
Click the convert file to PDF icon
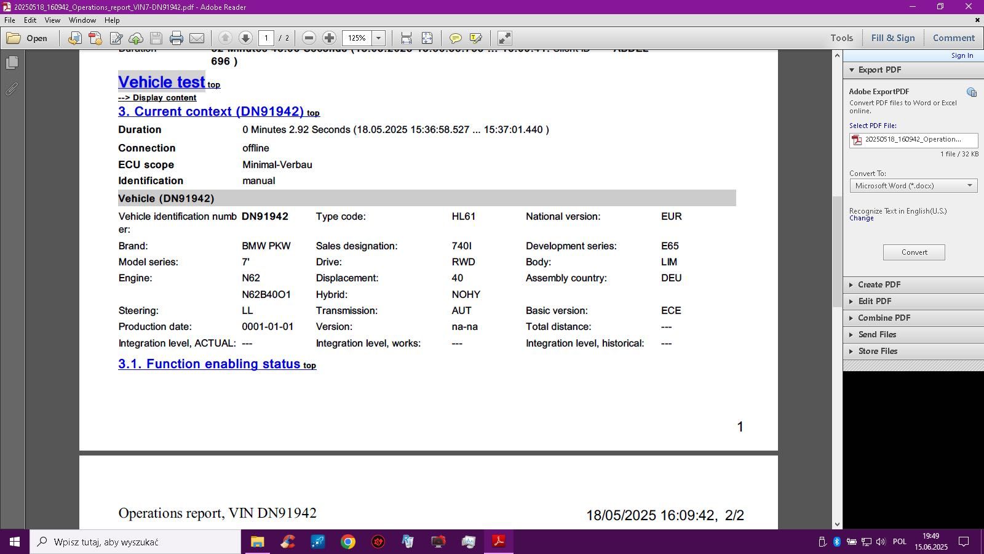(x=74, y=38)
